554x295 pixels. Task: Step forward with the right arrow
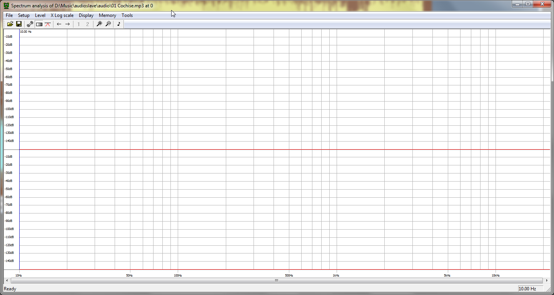point(67,24)
